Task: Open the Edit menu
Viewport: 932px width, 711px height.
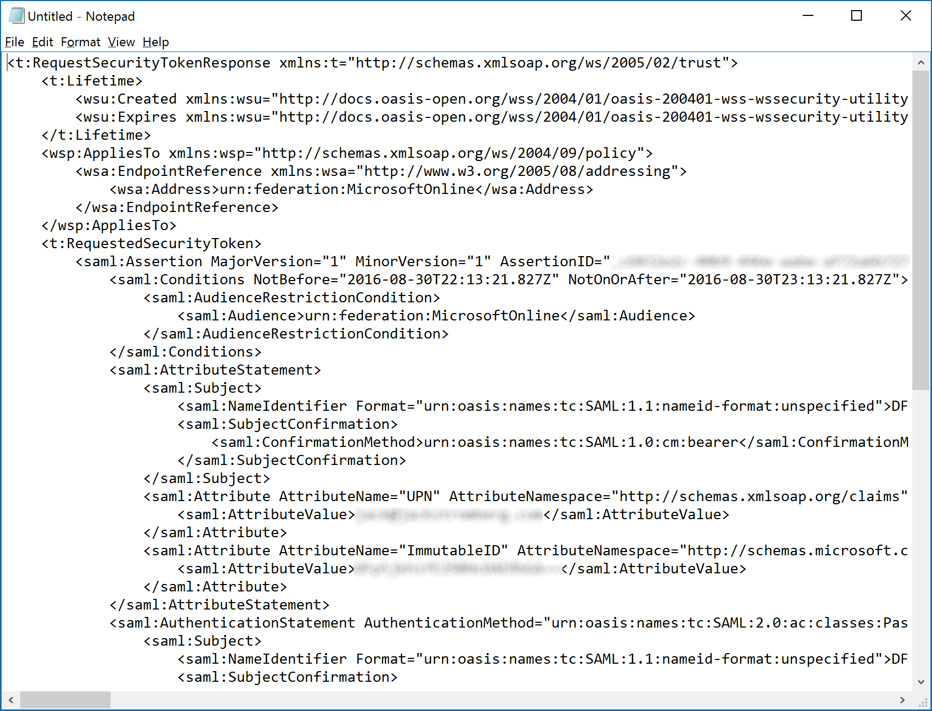Action: coord(42,42)
